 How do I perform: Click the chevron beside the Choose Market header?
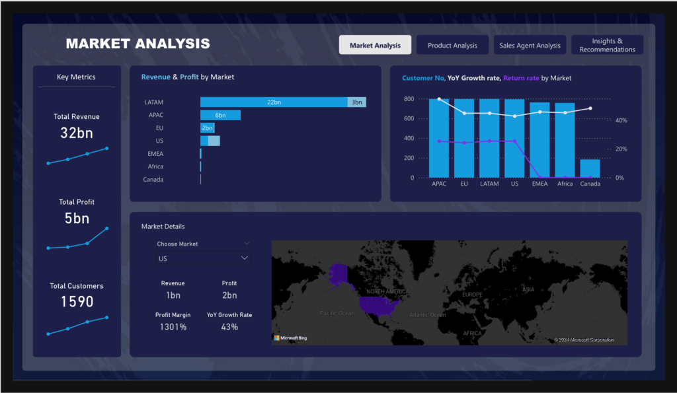coord(247,243)
